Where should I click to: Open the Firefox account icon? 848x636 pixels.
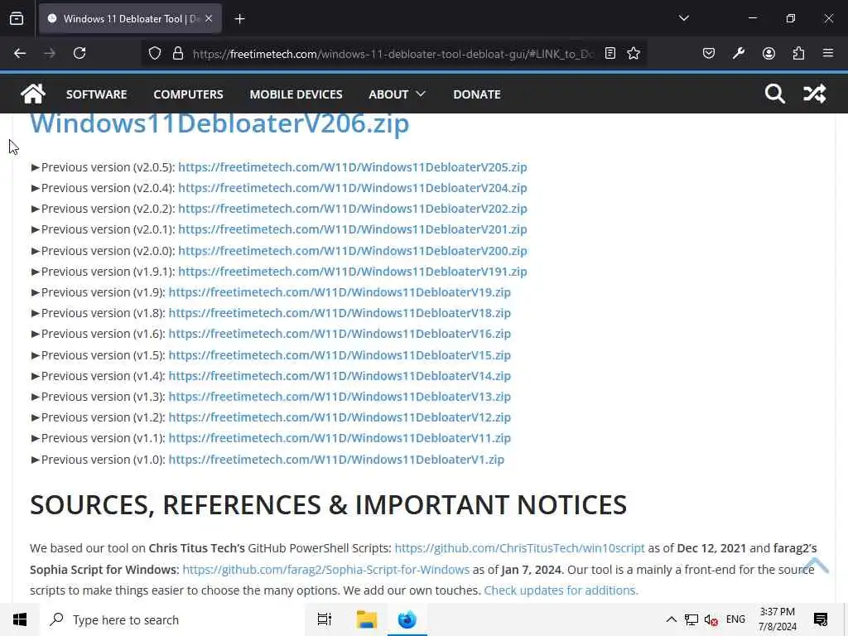point(768,53)
